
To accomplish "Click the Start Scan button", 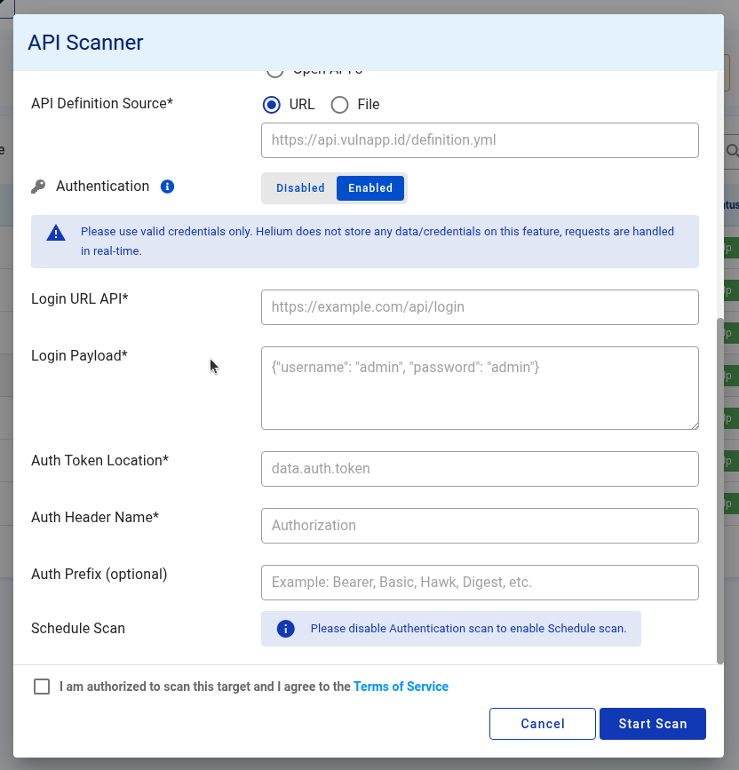I will 653,724.
